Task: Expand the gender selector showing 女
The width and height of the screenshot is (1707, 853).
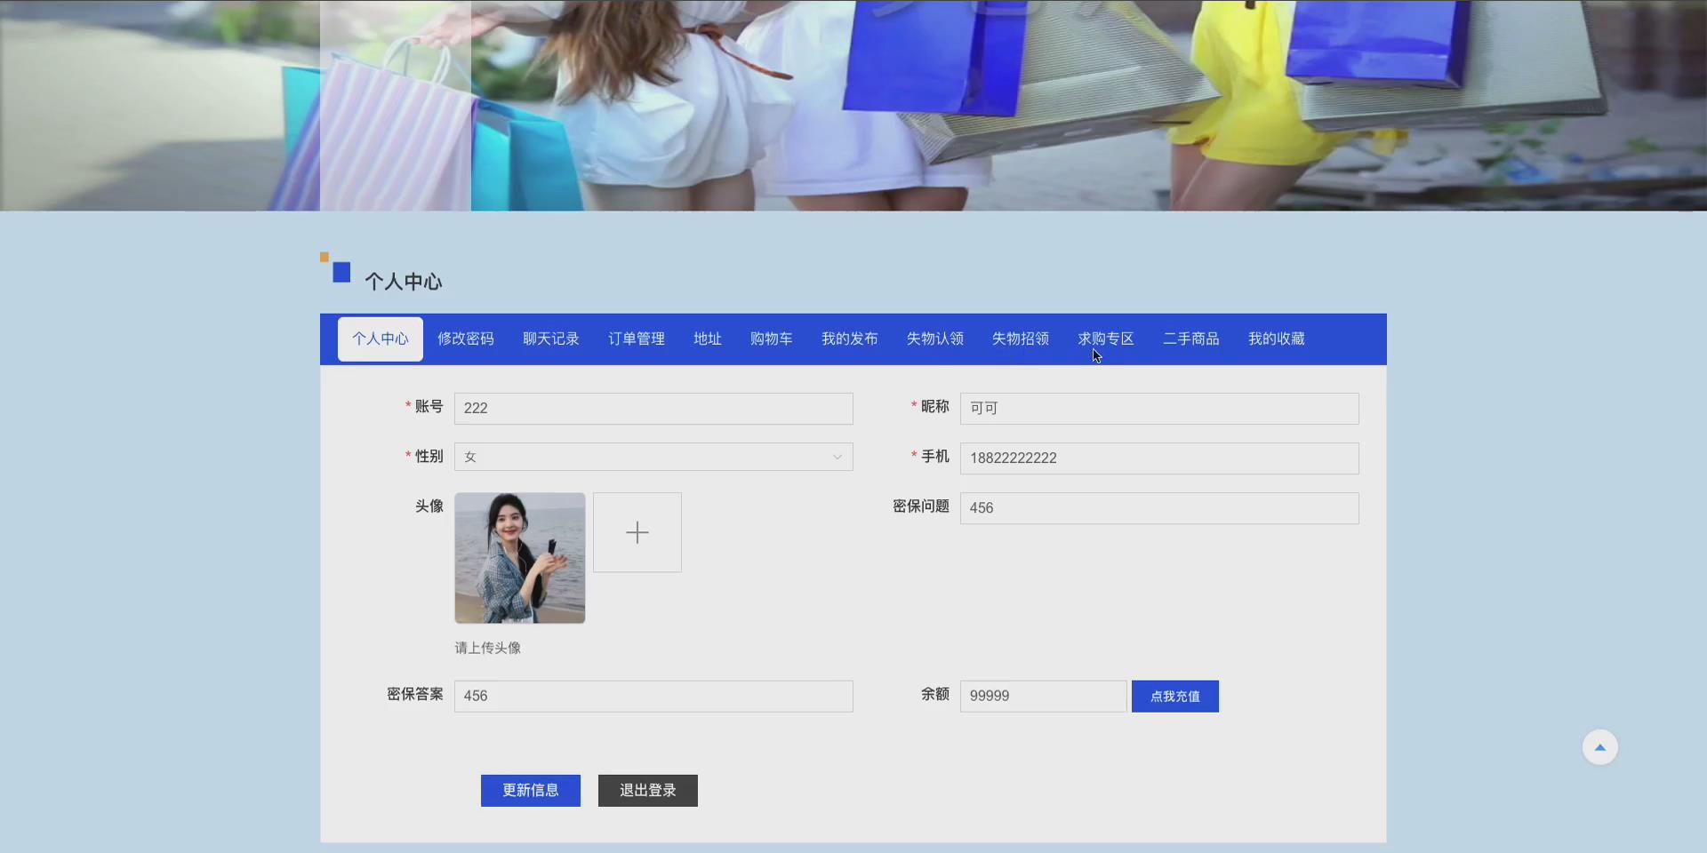Action: [653, 457]
